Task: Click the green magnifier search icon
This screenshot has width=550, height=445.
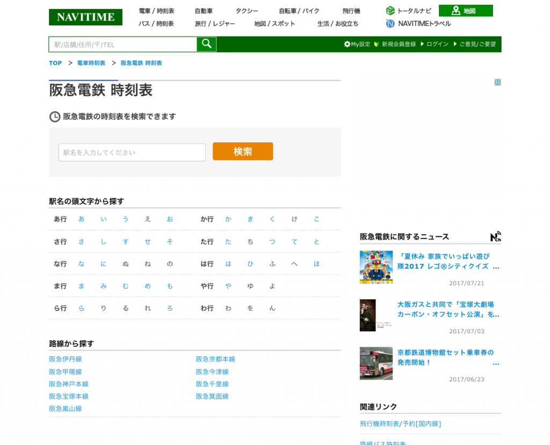Action: click(x=206, y=44)
